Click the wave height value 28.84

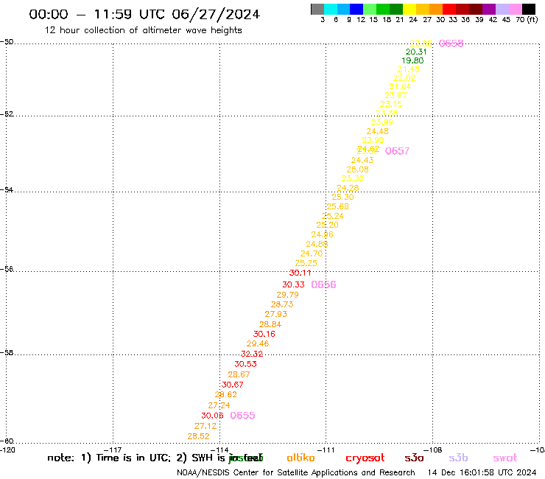click(270, 324)
